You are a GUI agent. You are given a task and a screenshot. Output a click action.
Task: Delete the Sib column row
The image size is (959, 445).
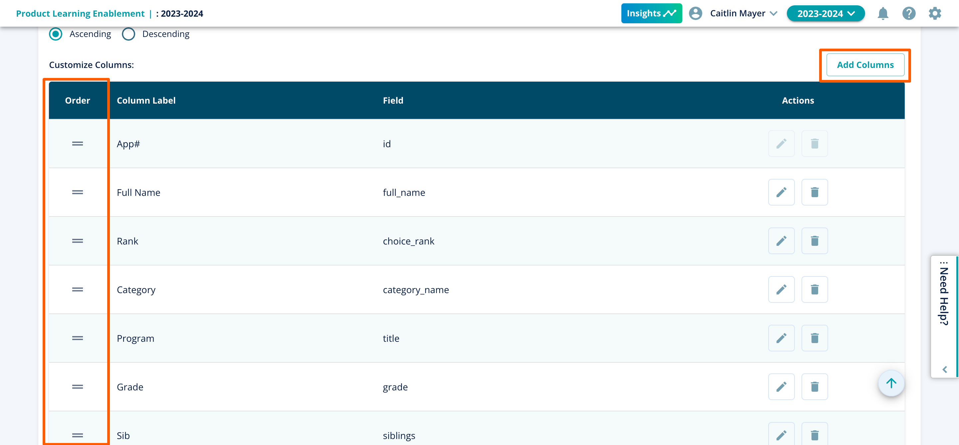point(814,435)
